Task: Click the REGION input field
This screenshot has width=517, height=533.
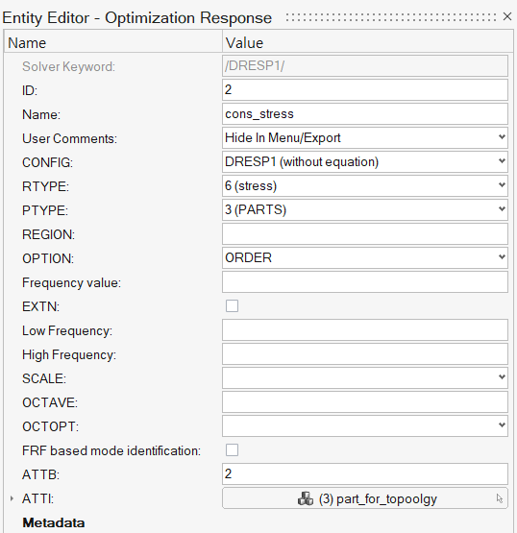Action: [365, 234]
